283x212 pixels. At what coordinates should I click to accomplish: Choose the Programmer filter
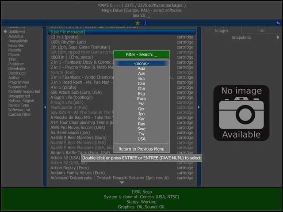pos(19,83)
